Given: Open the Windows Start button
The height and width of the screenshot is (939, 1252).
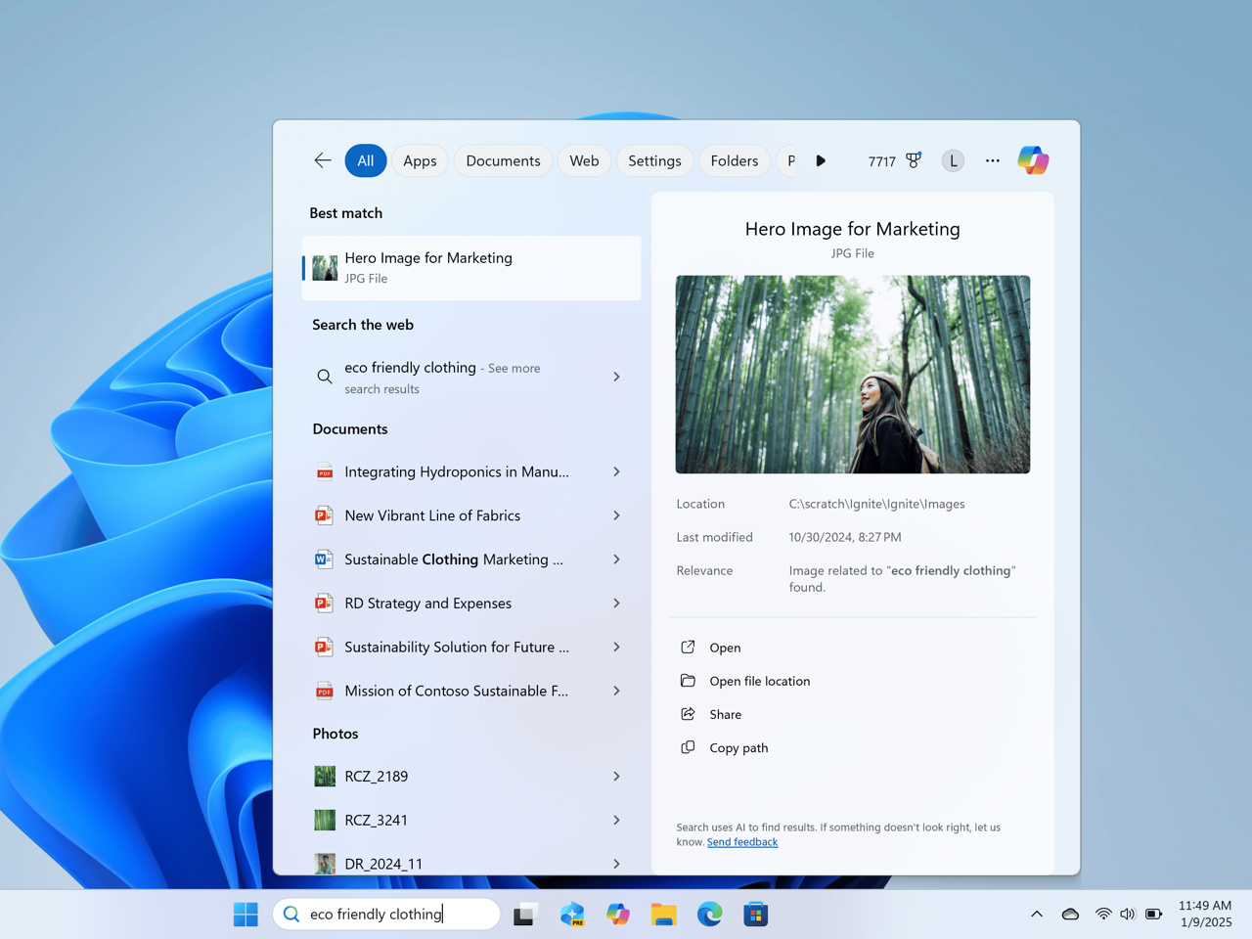Looking at the screenshot, I should click(246, 915).
